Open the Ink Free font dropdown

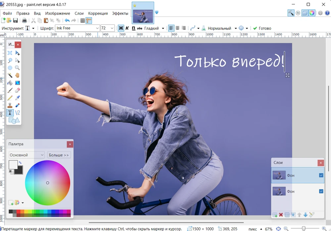click(x=97, y=28)
